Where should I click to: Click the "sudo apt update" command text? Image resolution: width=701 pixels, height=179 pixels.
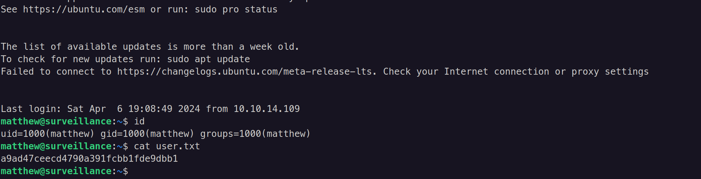(x=208, y=59)
